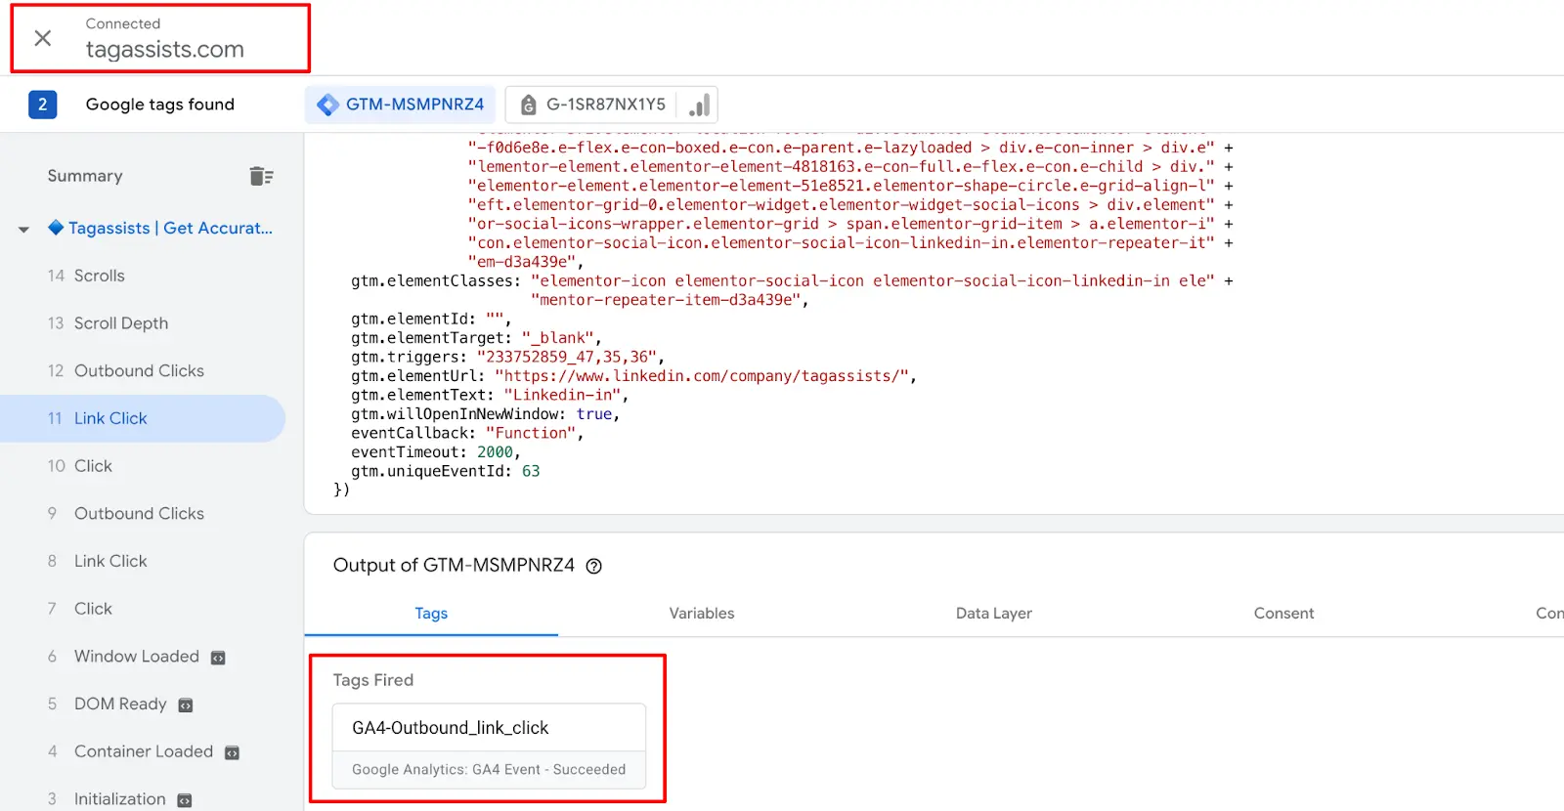Click the code icon beside Window Loaded

[x=218, y=658]
